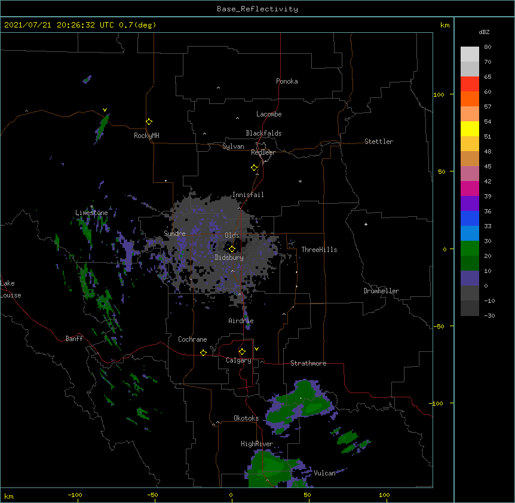The width and height of the screenshot is (515, 503).
Task: Click the Didsbury town label
Action: (229, 257)
